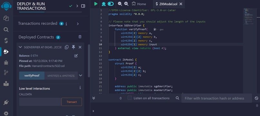Open the Git source control icon
The height and width of the screenshot is (116, 260).
[x=6, y=72]
